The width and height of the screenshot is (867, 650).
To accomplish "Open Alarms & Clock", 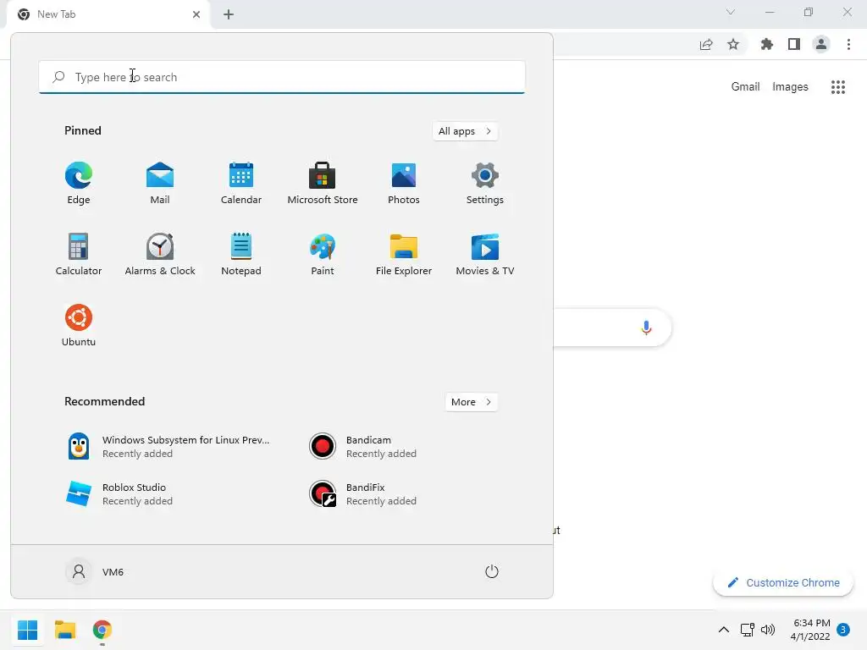I will click(x=160, y=254).
